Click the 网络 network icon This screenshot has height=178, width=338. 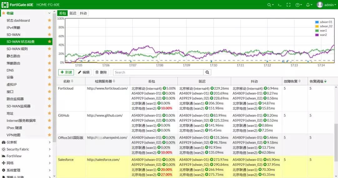point(3,163)
